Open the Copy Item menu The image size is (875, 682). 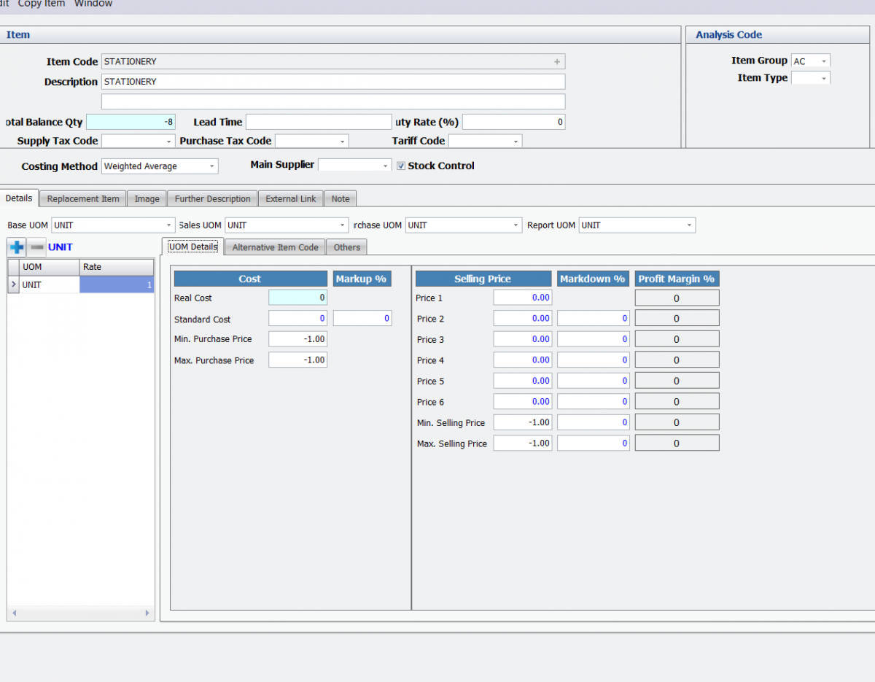pos(41,4)
